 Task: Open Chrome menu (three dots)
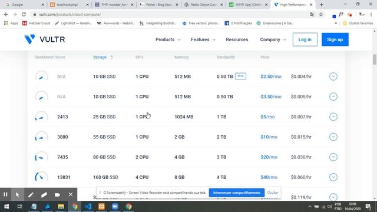[x=371, y=14]
